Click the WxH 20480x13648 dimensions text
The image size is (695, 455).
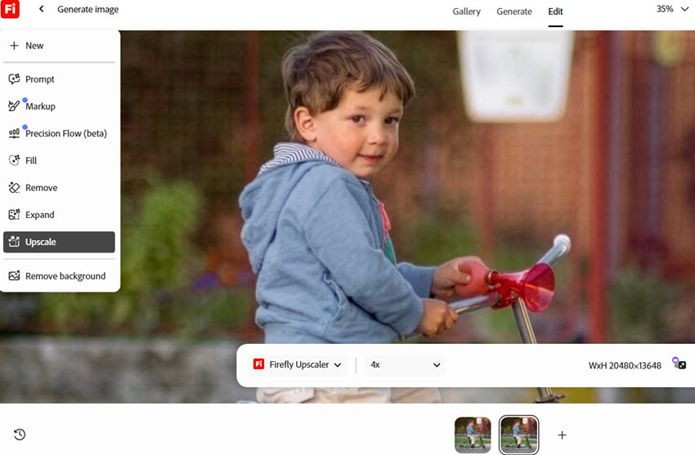tap(625, 366)
